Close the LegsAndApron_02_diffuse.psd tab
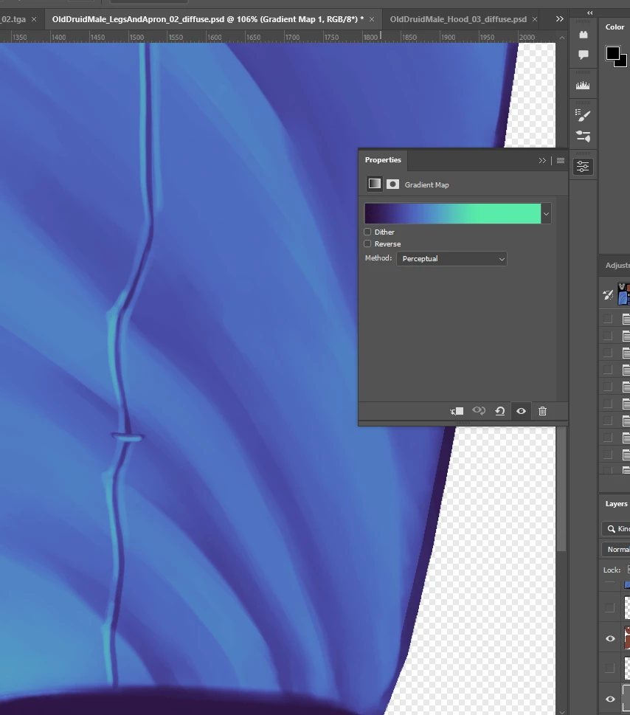Image resolution: width=630 pixels, height=715 pixels. (372, 19)
